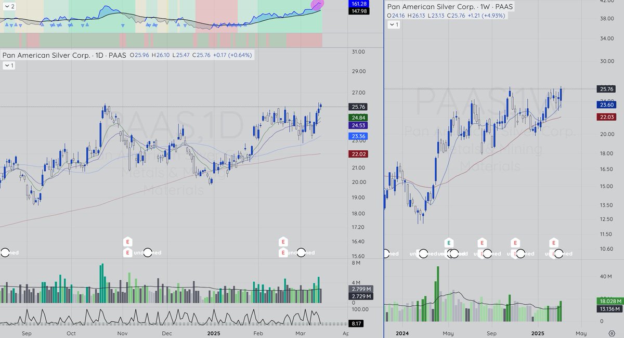This screenshot has width=624, height=338.
Task: Open last red earnings E marker on weekly chart
Action: click(554, 243)
